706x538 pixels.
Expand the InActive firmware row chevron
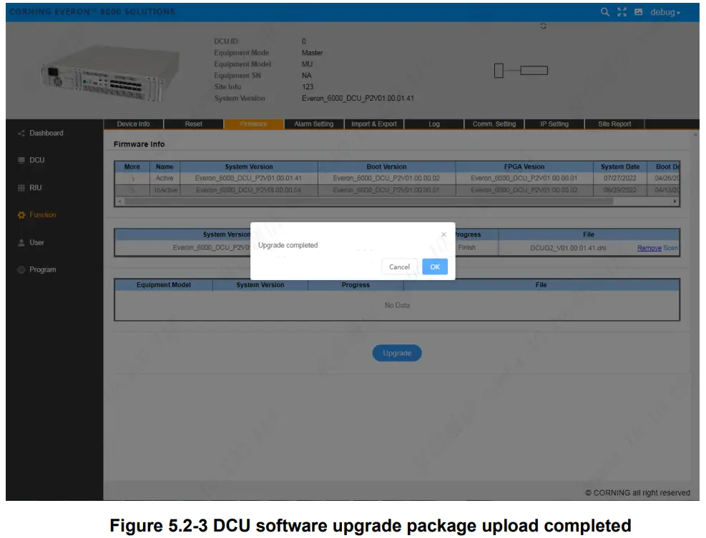(x=133, y=191)
